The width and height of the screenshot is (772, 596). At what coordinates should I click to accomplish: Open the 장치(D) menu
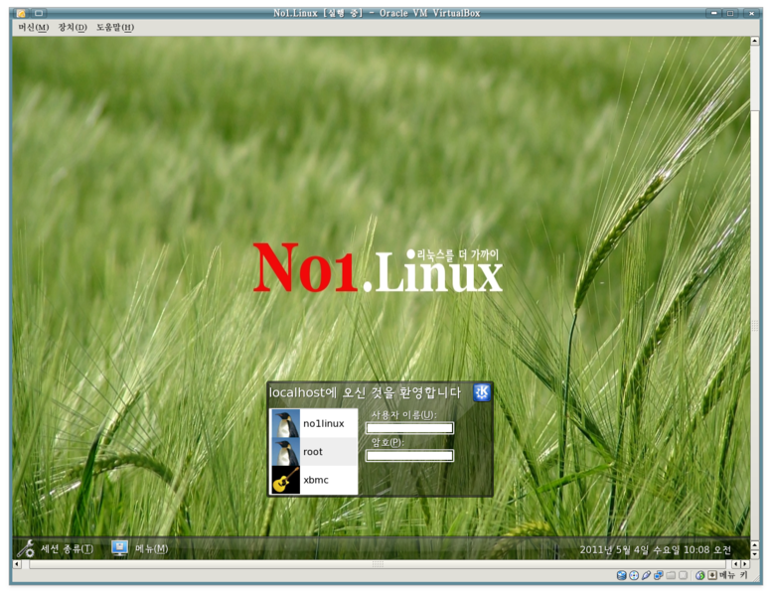(73, 27)
